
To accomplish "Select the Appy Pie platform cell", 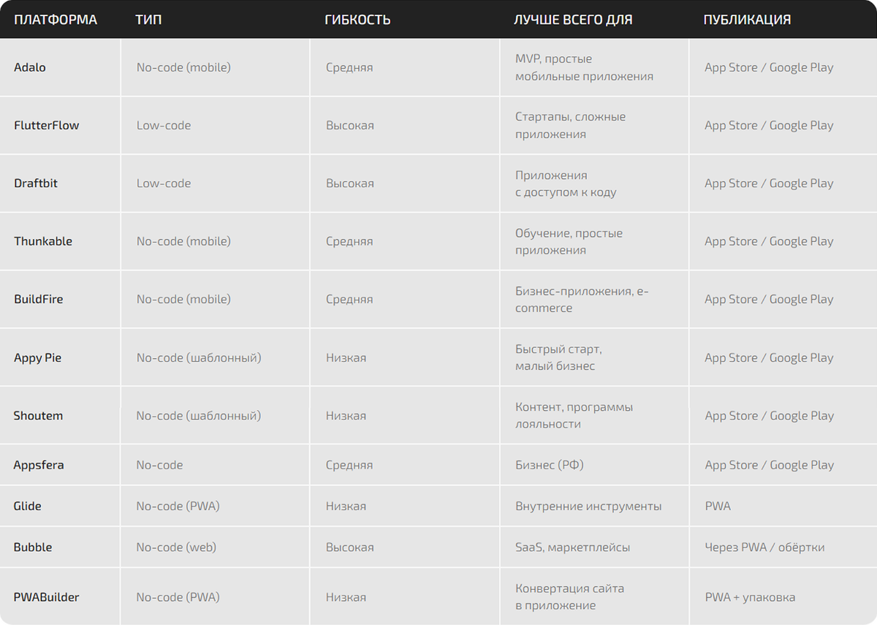I will (x=38, y=358).
